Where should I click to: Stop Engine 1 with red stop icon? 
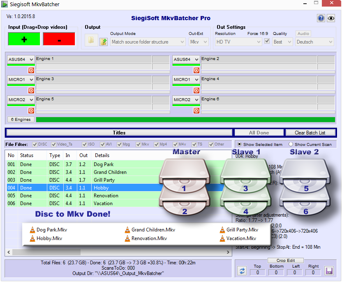(x=31, y=70)
